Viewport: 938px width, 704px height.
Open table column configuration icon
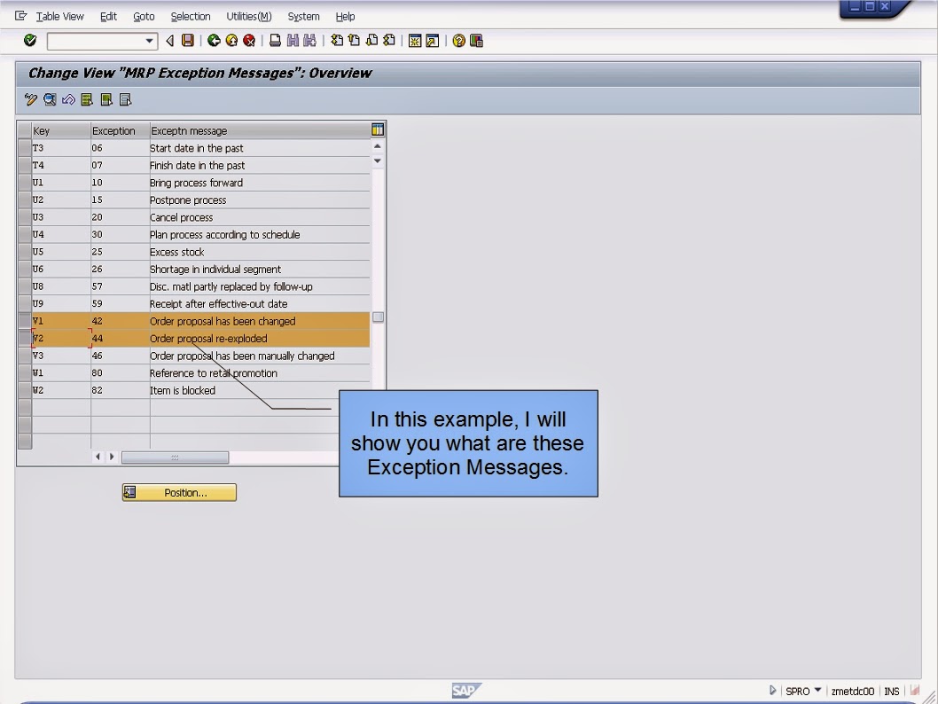[x=378, y=129]
